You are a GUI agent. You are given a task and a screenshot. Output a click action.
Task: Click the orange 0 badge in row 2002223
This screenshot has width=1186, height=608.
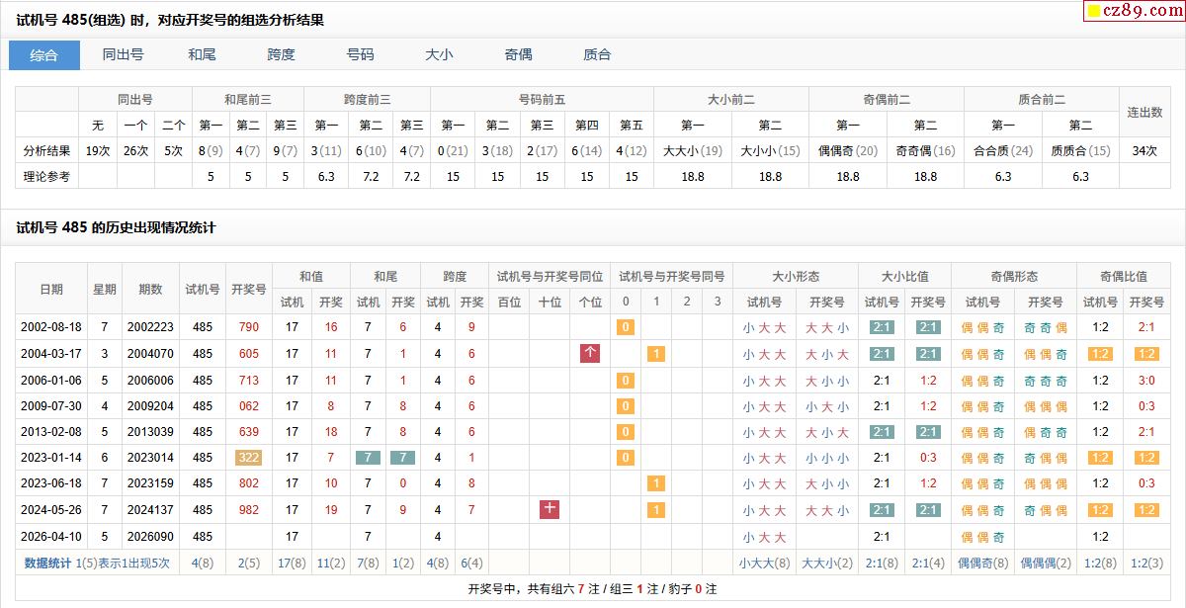(x=625, y=327)
